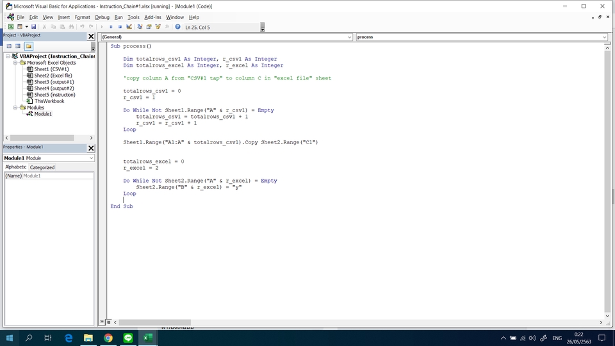Collapse the Modules folder
Image resolution: width=615 pixels, height=346 pixels.
tap(15, 108)
